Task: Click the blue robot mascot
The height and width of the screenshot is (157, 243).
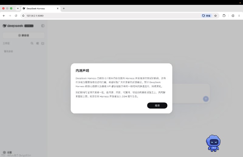Action: [x=213, y=143]
